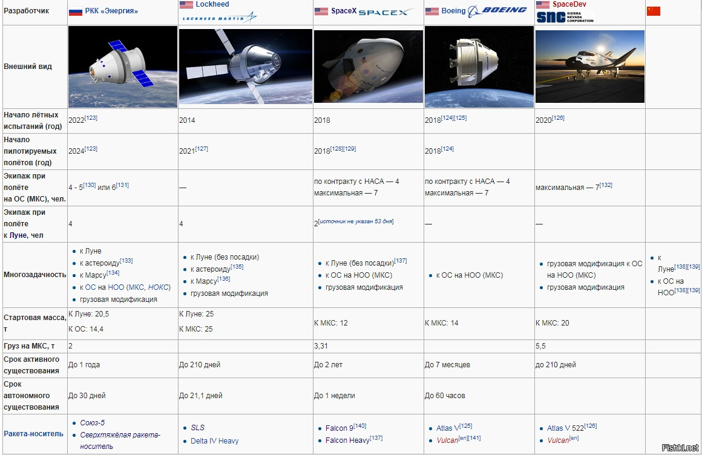This screenshot has height=455, width=702.
Task: Open the Delta IV Heavy link
Action: click(214, 441)
